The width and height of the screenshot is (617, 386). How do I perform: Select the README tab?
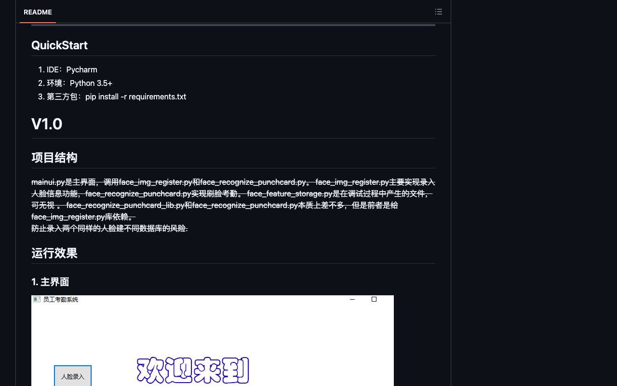point(38,12)
